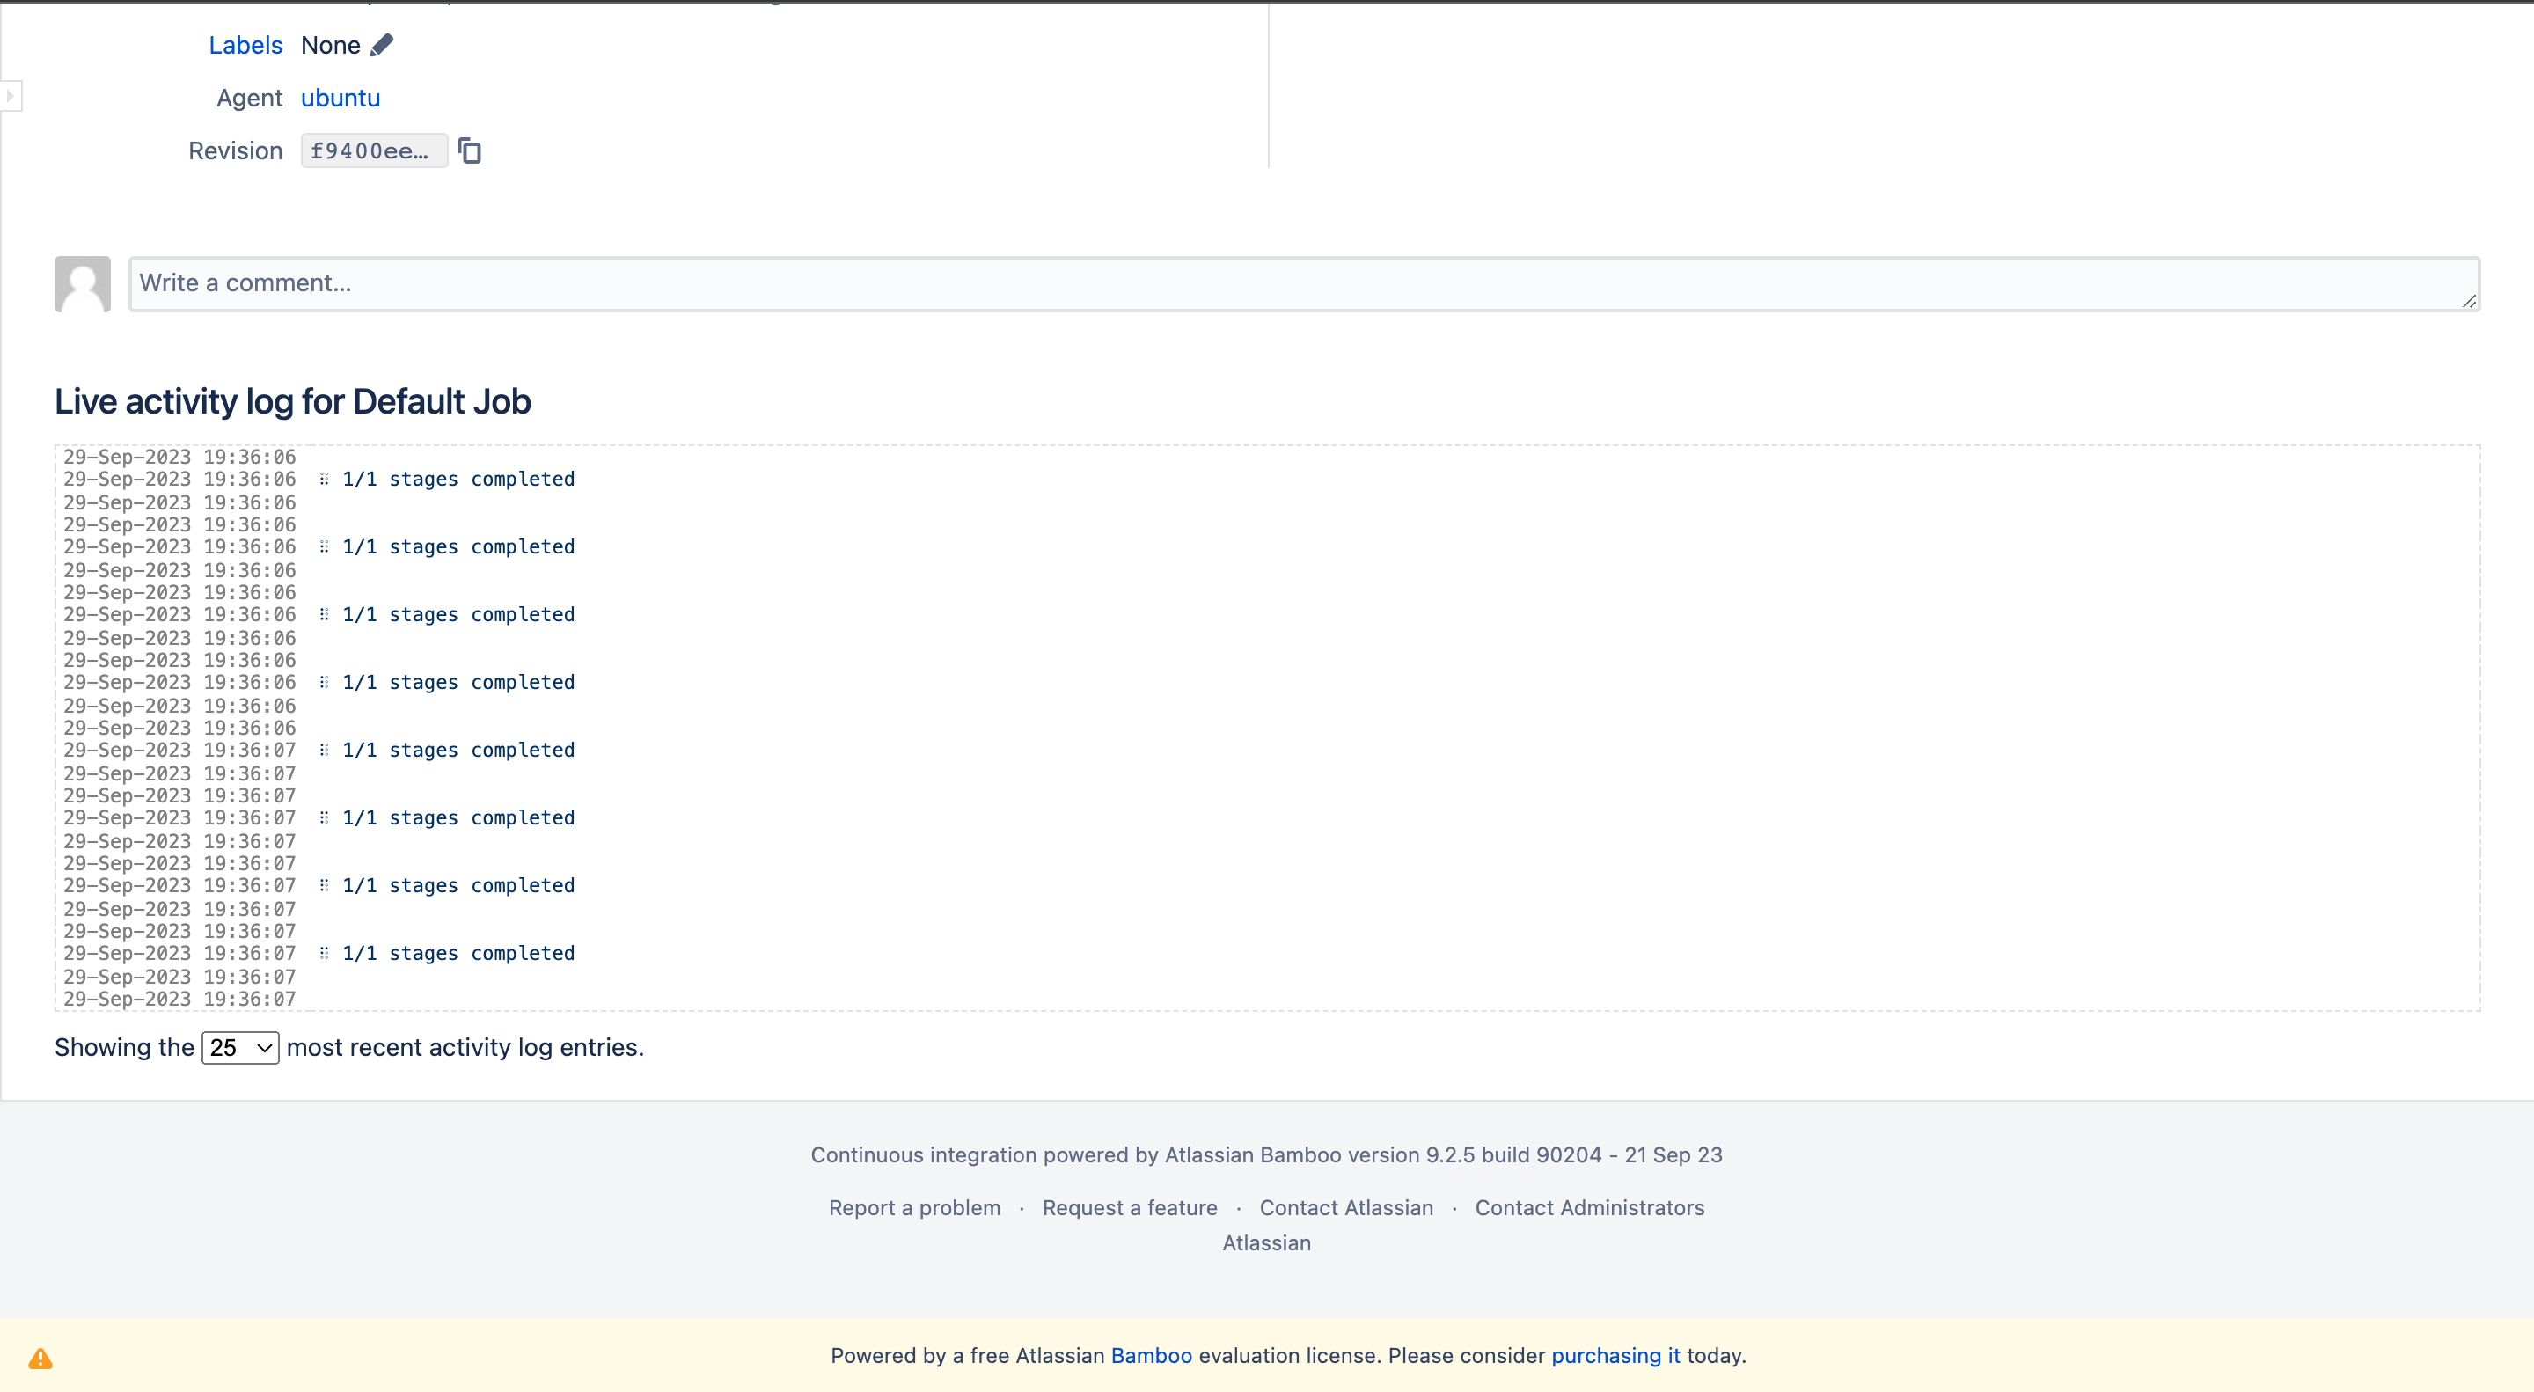Expand the collapsed sidebar arrow at left edge
Image resolution: width=2534 pixels, height=1392 pixels.
[10, 95]
